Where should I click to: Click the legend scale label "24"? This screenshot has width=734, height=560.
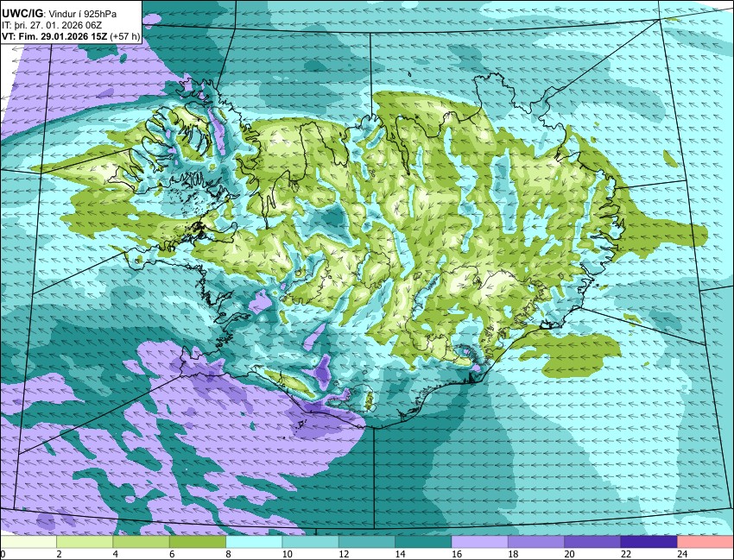click(x=682, y=554)
